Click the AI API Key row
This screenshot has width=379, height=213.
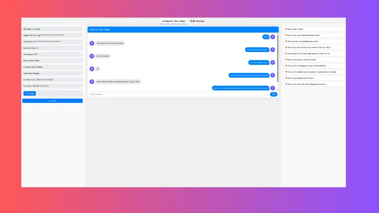[x=53, y=42]
